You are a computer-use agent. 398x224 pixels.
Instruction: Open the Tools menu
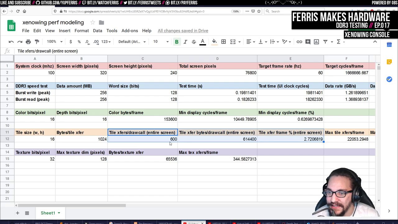coord(112,30)
